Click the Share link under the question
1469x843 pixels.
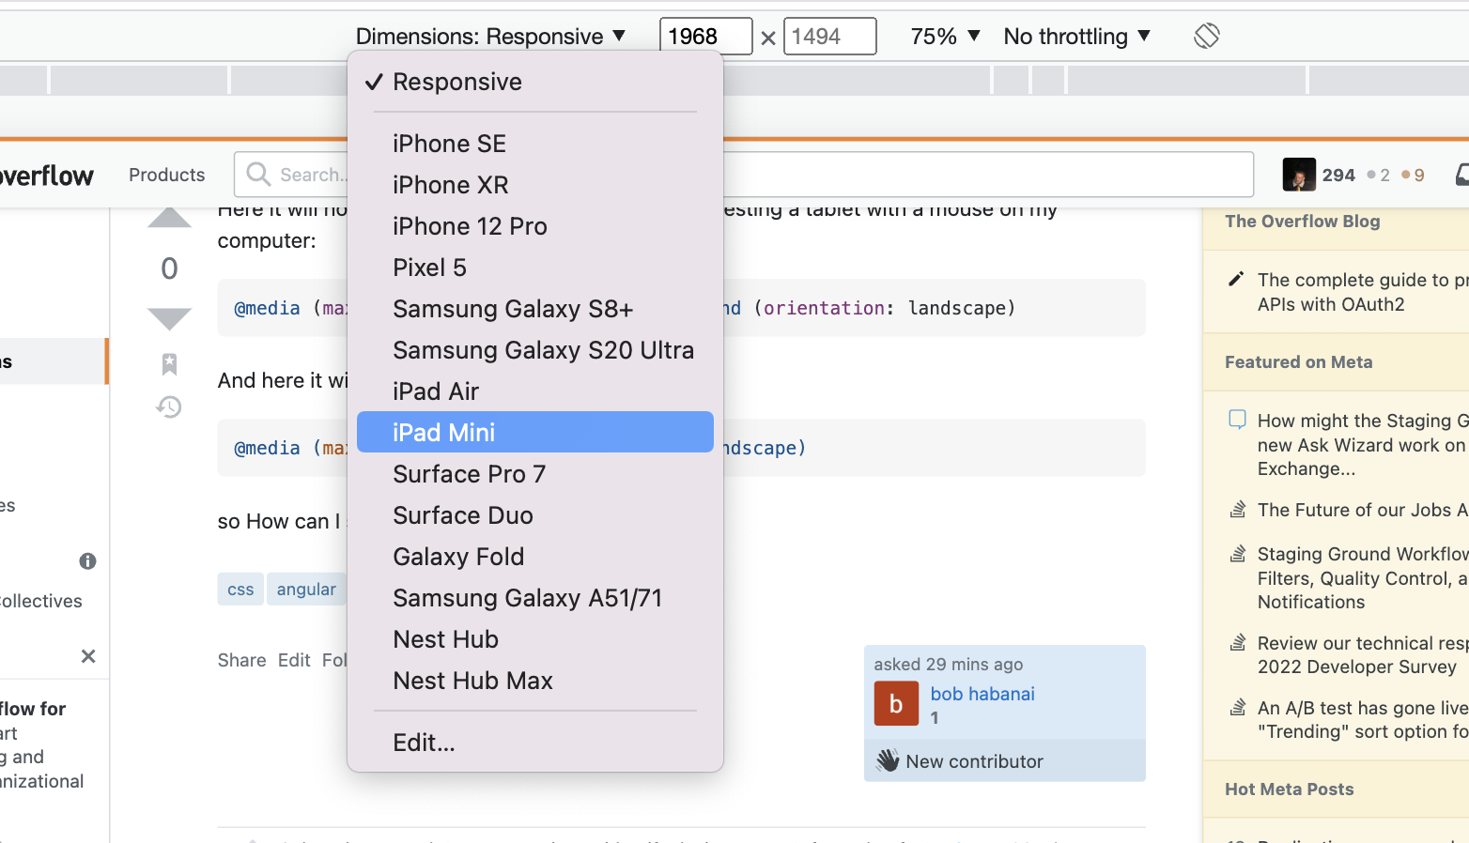(242, 660)
